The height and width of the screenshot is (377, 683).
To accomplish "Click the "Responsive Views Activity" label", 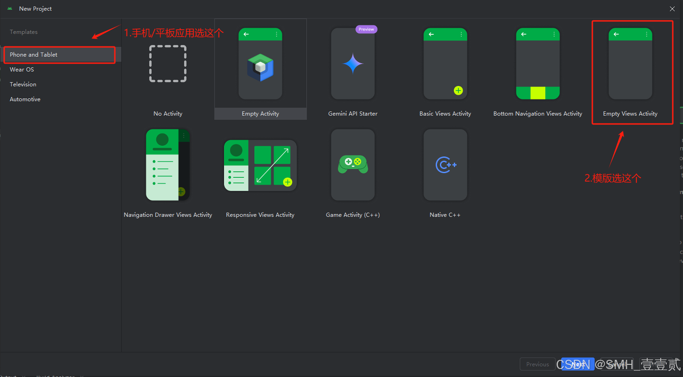I will (260, 215).
